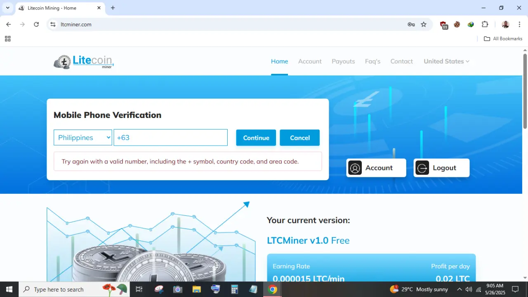Screen dimensions: 528x297
Task: Expand the United States region menu
Action: 446,61
